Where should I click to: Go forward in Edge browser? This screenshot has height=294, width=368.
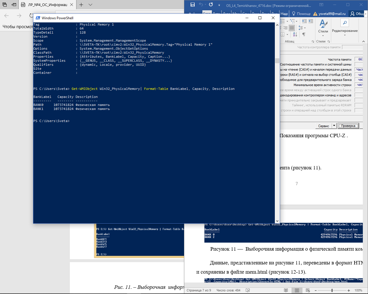(19, 16)
